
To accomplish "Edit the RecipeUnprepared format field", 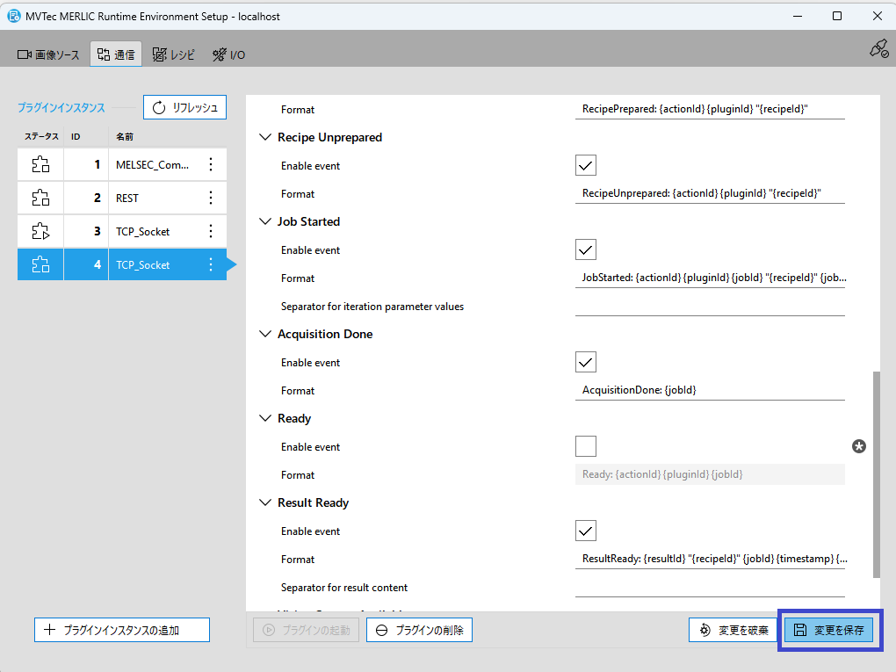I will point(710,194).
